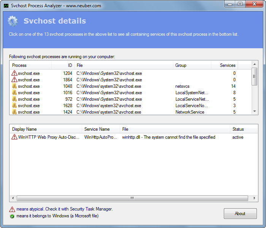Viewport: 266px width, 228px height.
Task: Sort process list by ID column header
Action: pyautogui.click(x=63, y=65)
